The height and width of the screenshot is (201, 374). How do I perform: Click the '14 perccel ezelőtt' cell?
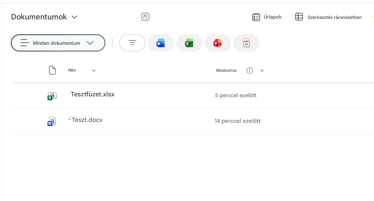pyautogui.click(x=238, y=121)
